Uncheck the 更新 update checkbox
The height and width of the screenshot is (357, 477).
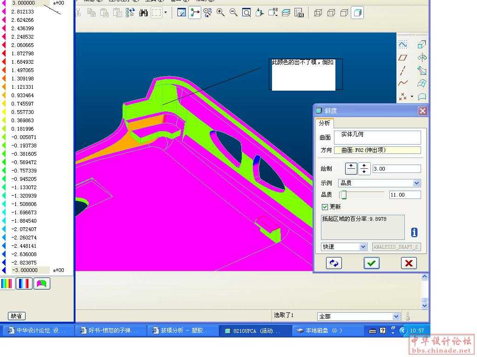tap(325, 207)
